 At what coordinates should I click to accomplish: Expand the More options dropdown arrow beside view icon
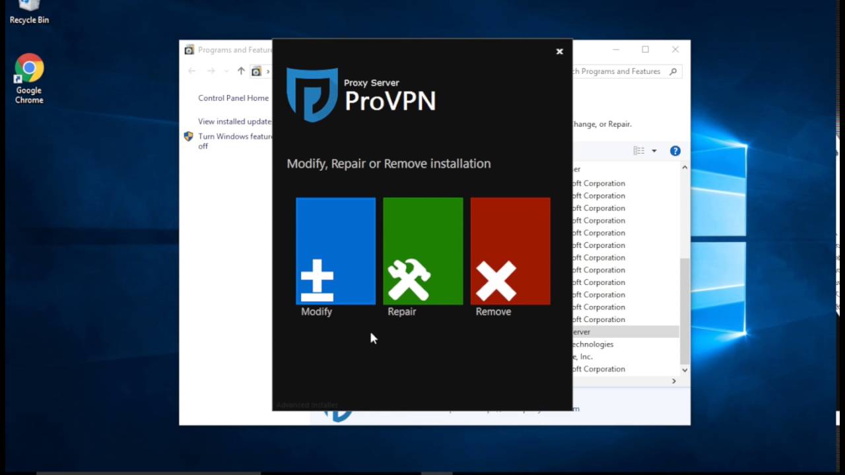click(x=654, y=151)
